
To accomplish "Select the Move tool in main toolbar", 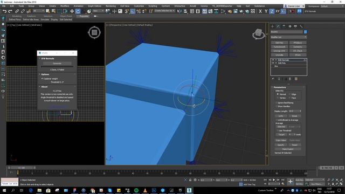I will 72,11.
